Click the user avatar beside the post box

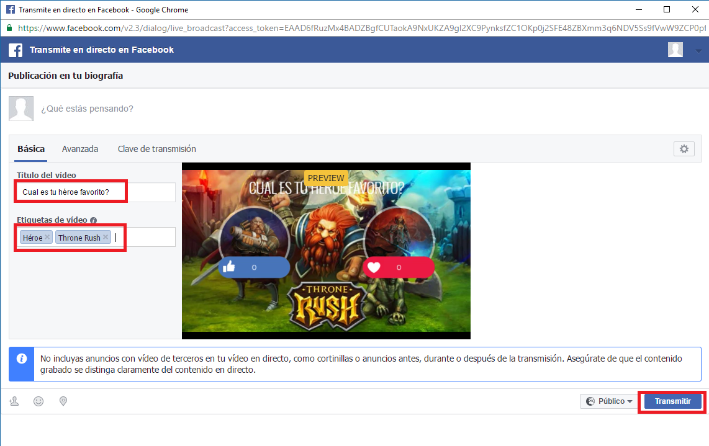[21, 109]
